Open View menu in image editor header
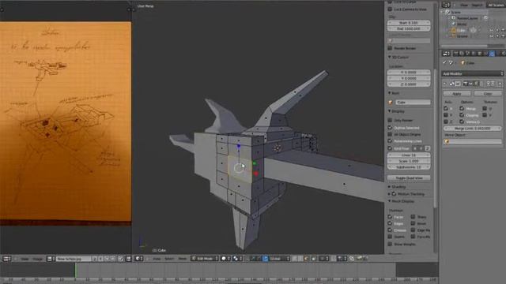 [25, 259]
